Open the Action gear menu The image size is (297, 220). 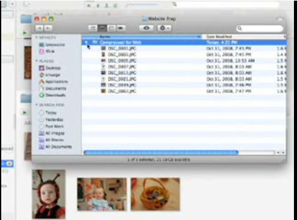164,28
